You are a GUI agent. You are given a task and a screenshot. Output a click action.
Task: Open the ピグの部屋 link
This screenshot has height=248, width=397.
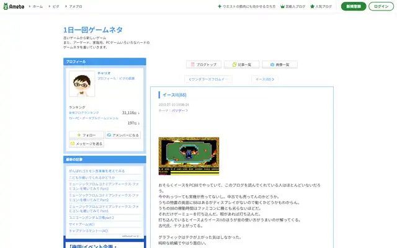(127, 79)
